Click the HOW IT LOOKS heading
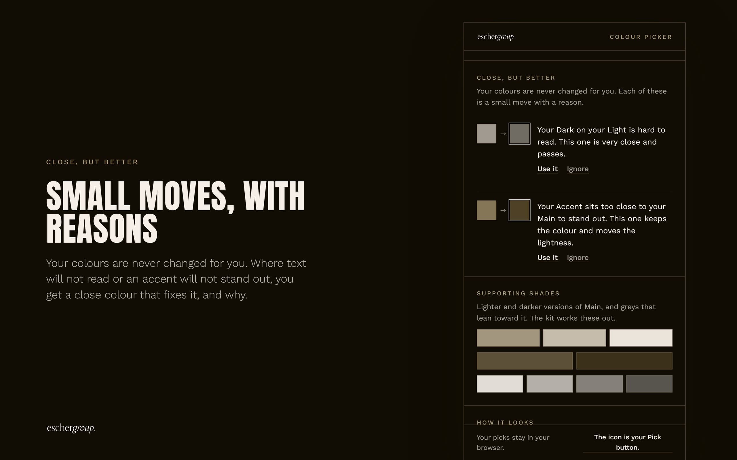Screen dimensions: 737x460 tap(505, 422)
